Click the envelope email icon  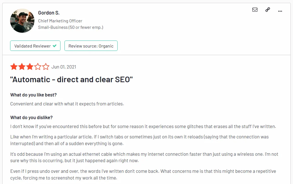tap(255, 10)
